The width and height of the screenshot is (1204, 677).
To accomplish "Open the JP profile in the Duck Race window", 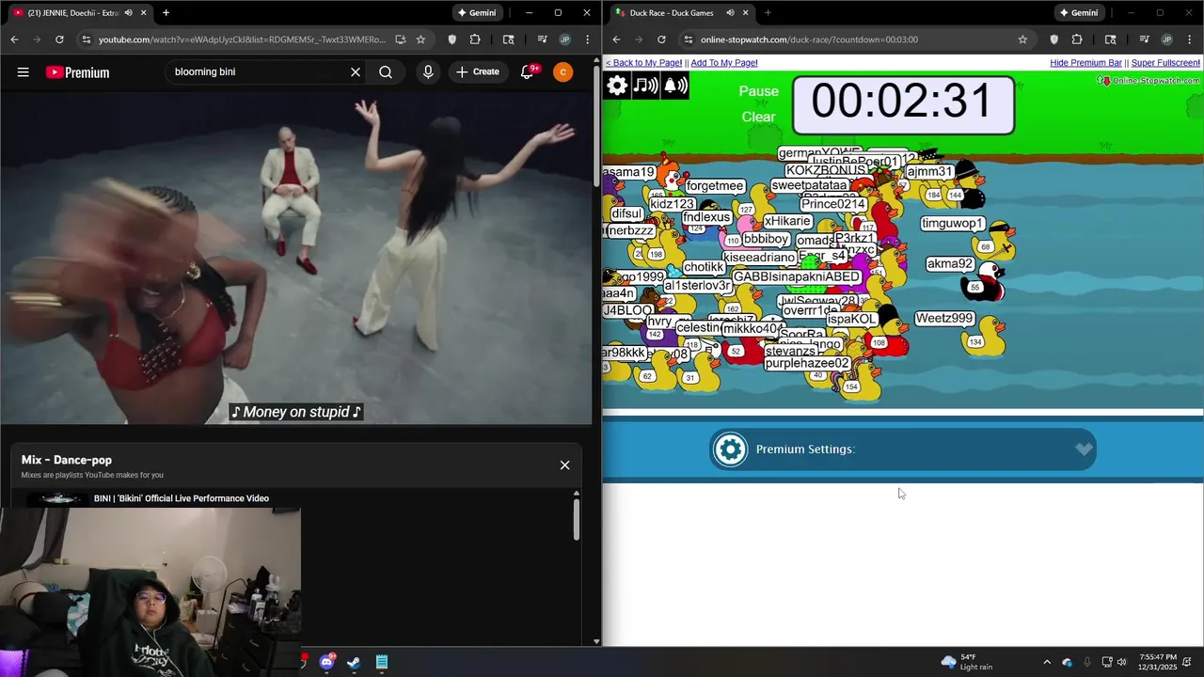I will coord(1166,39).
